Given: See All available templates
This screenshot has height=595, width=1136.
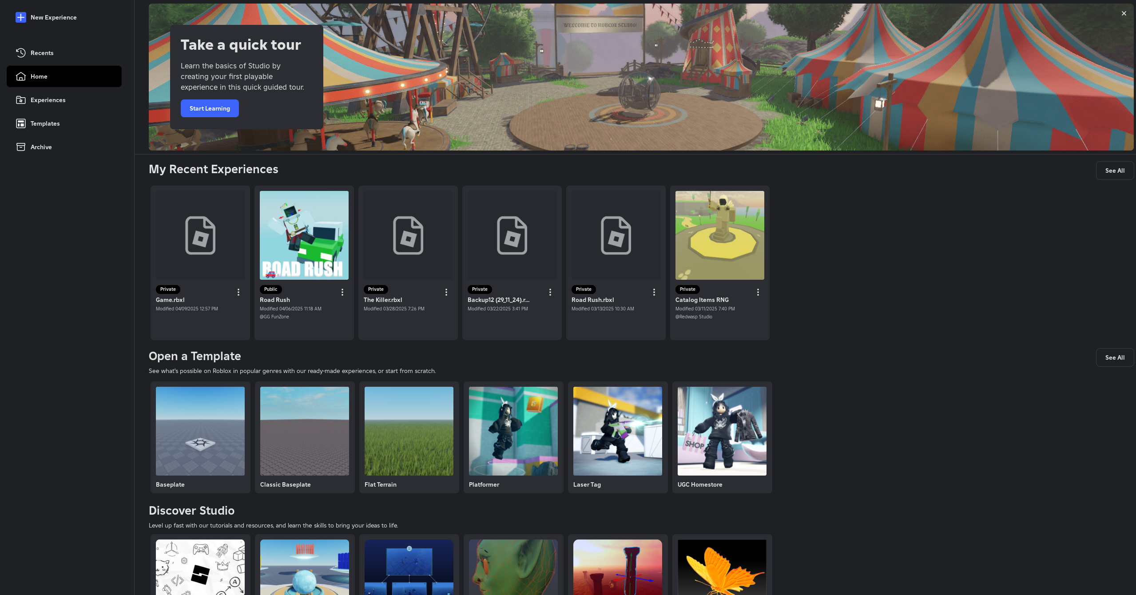Looking at the screenshot, I should (1115, 357).
